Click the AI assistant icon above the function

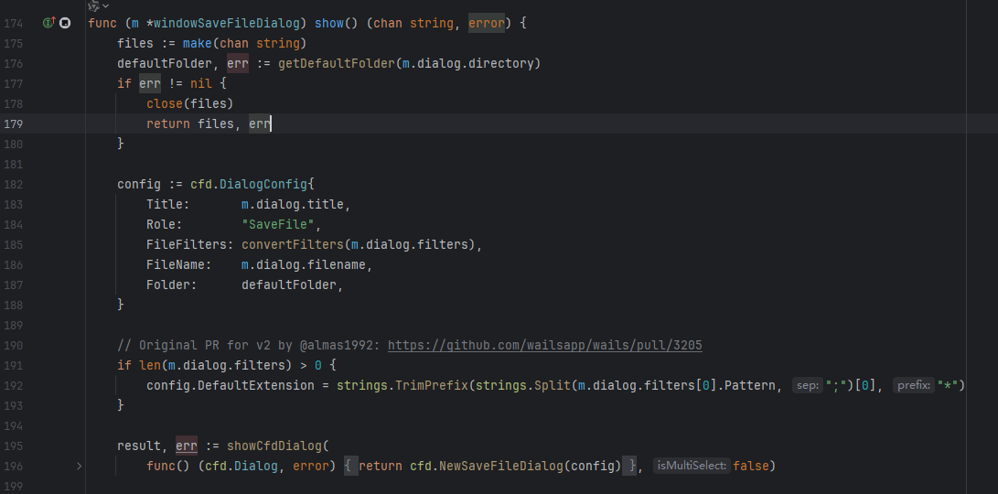92,5
